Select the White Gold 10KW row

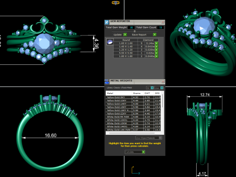[133, 123]
